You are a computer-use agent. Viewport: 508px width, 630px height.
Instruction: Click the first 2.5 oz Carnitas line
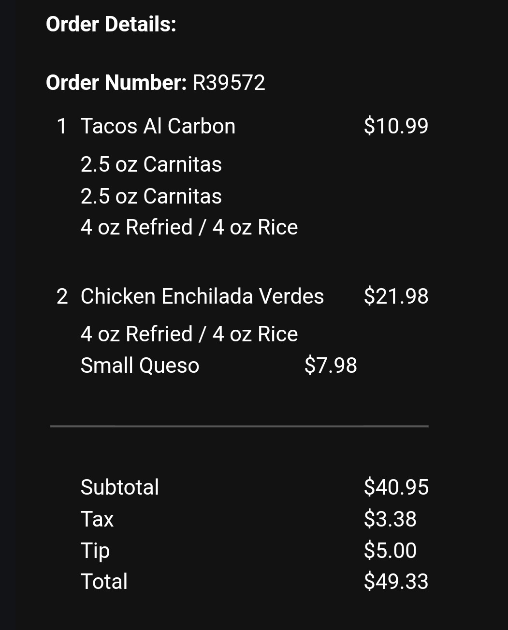[x=151, y=164]
